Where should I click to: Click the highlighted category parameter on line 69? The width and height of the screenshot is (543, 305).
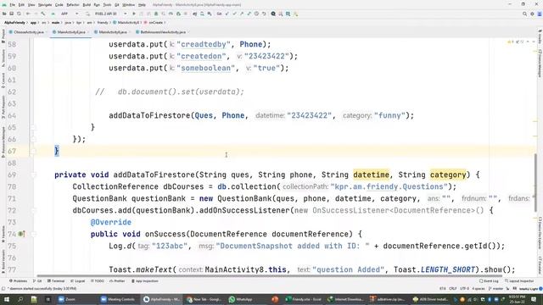tap(448, 175)
